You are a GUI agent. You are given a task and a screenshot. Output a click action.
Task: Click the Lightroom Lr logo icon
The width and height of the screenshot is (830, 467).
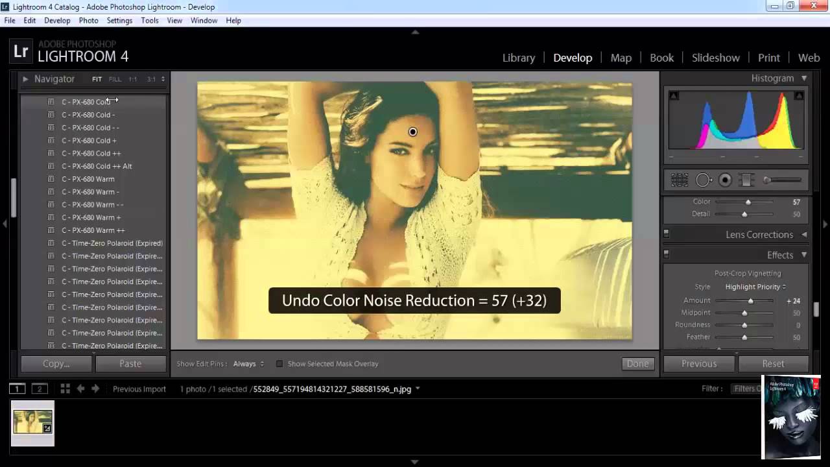21,50
